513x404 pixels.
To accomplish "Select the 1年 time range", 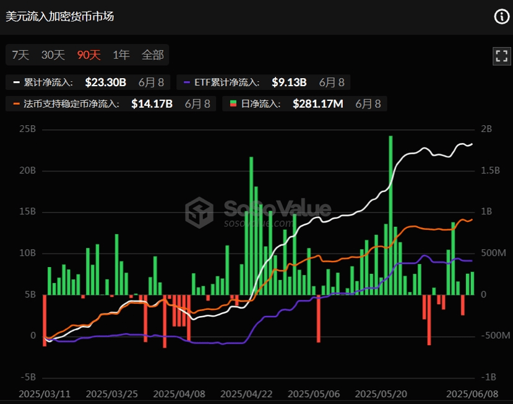I will click(121, 55).
